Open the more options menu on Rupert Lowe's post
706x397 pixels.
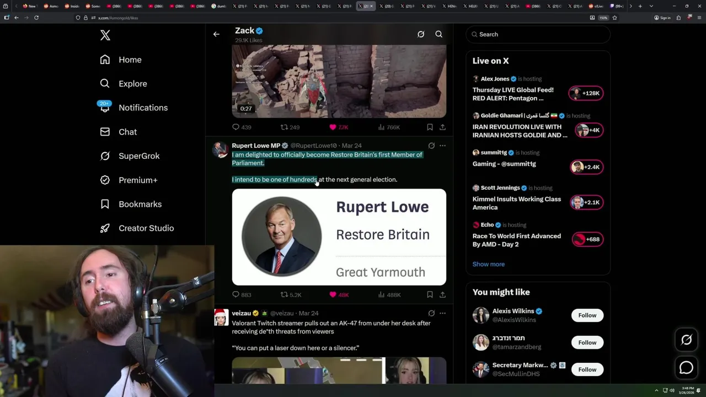pyautogui.click(x=442, y=146)
